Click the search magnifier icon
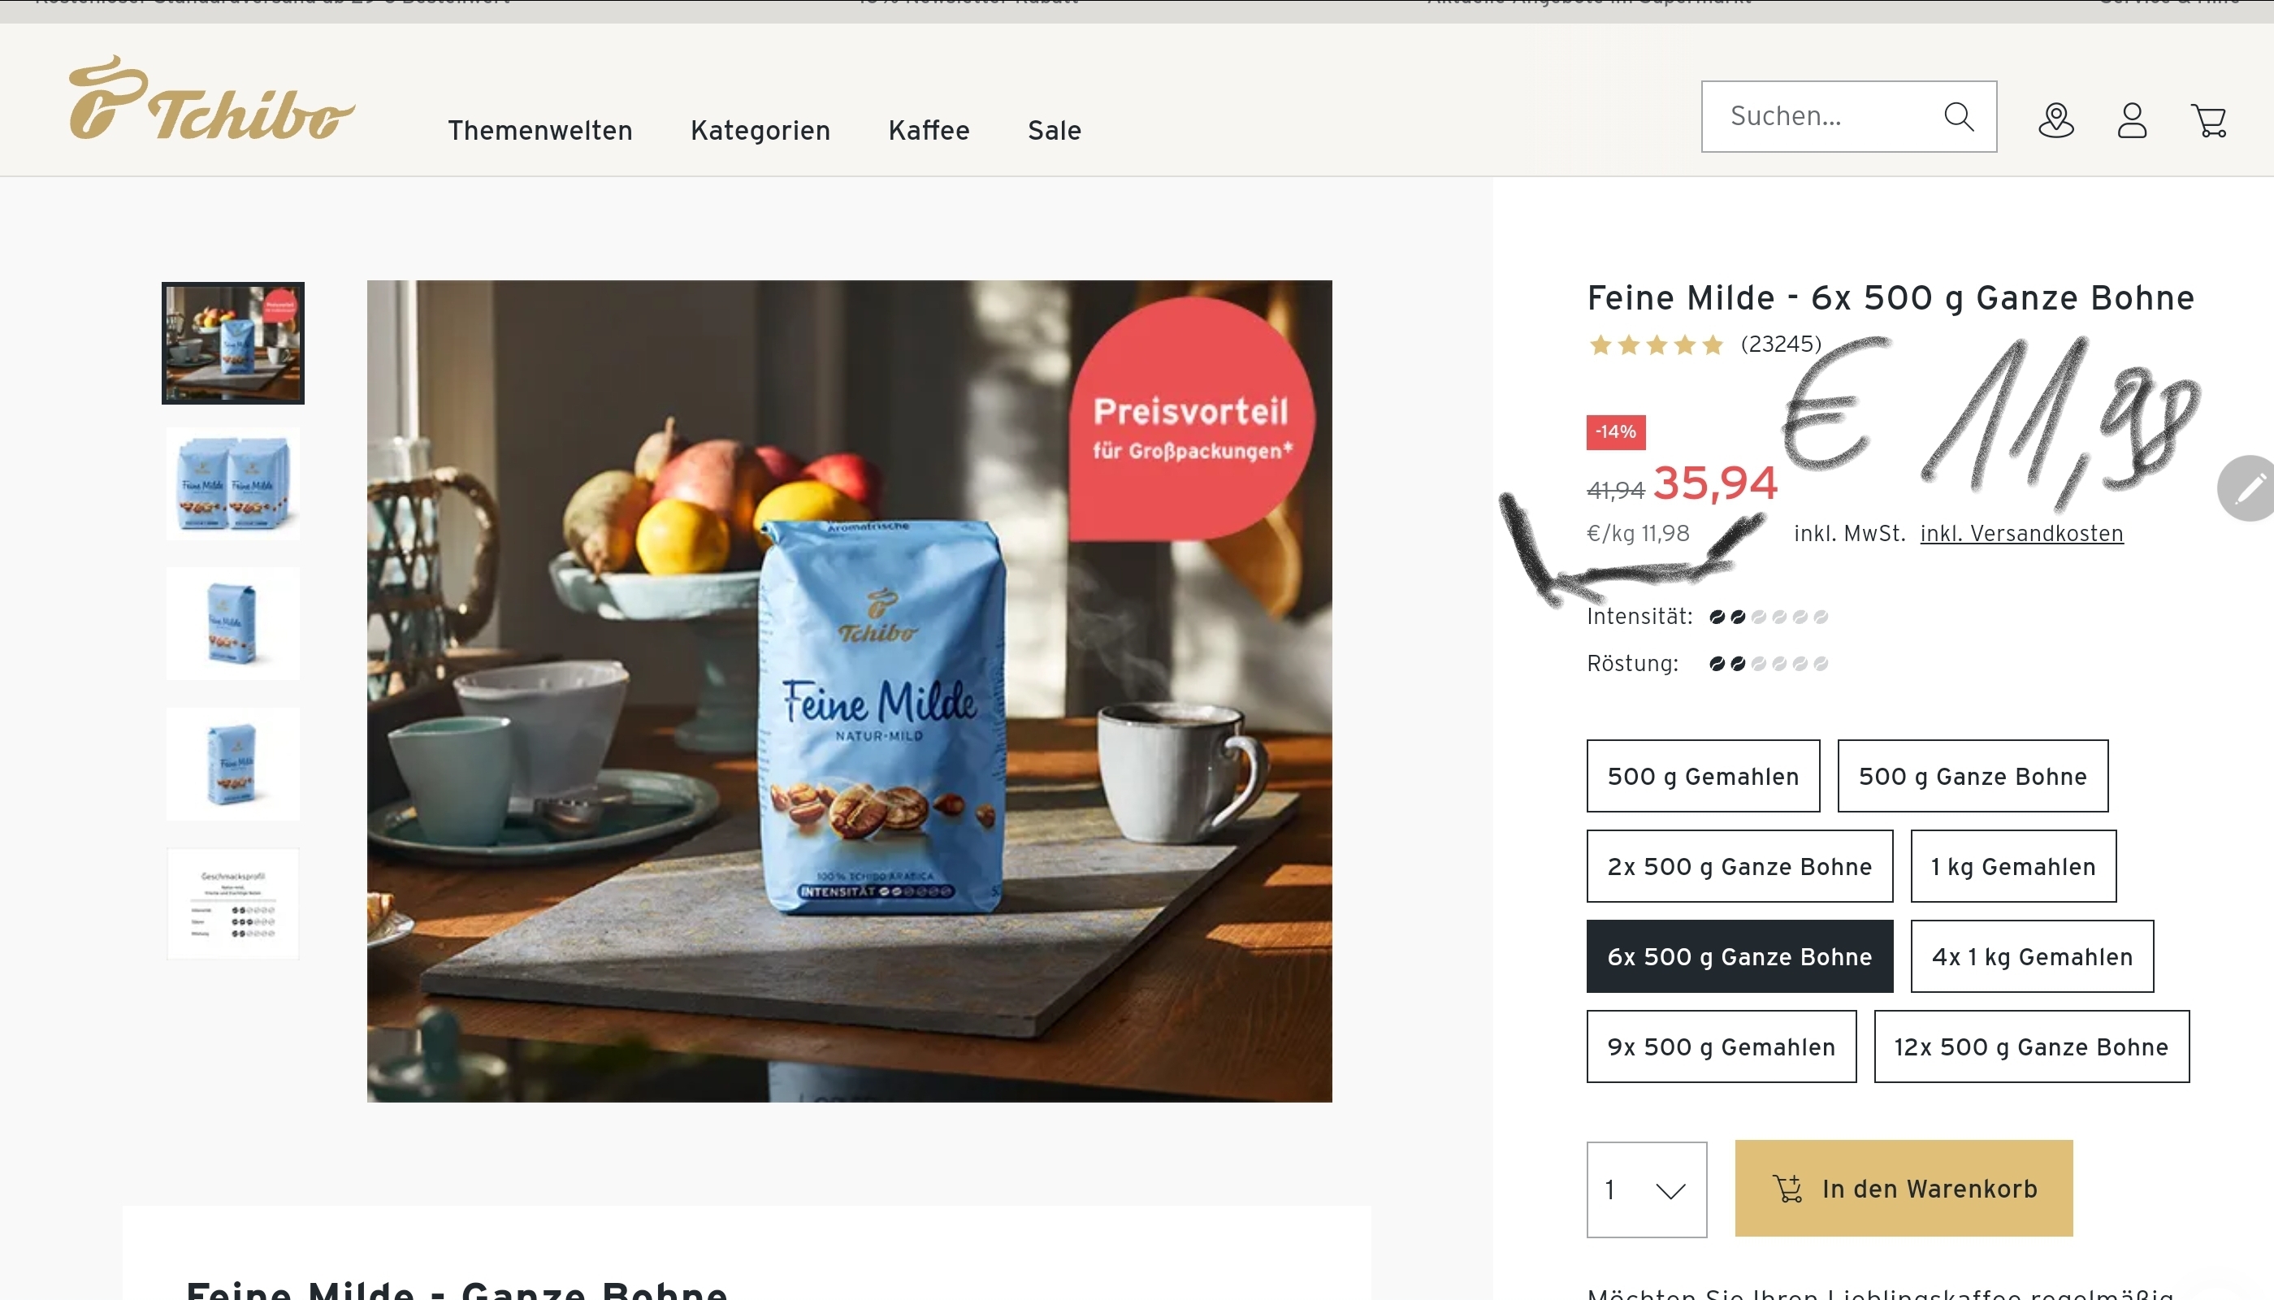The height and width of the screenshot is (1300, 2274). [1958, 116]
